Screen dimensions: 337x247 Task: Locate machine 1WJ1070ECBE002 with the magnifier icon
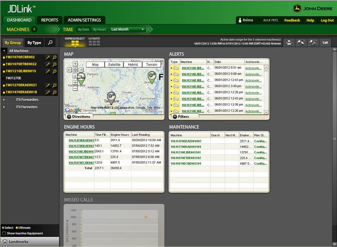tap(55, 57)
